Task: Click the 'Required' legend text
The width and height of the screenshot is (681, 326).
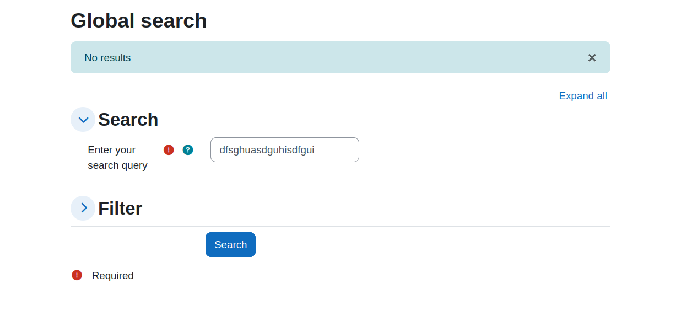Action: (112, 276)
